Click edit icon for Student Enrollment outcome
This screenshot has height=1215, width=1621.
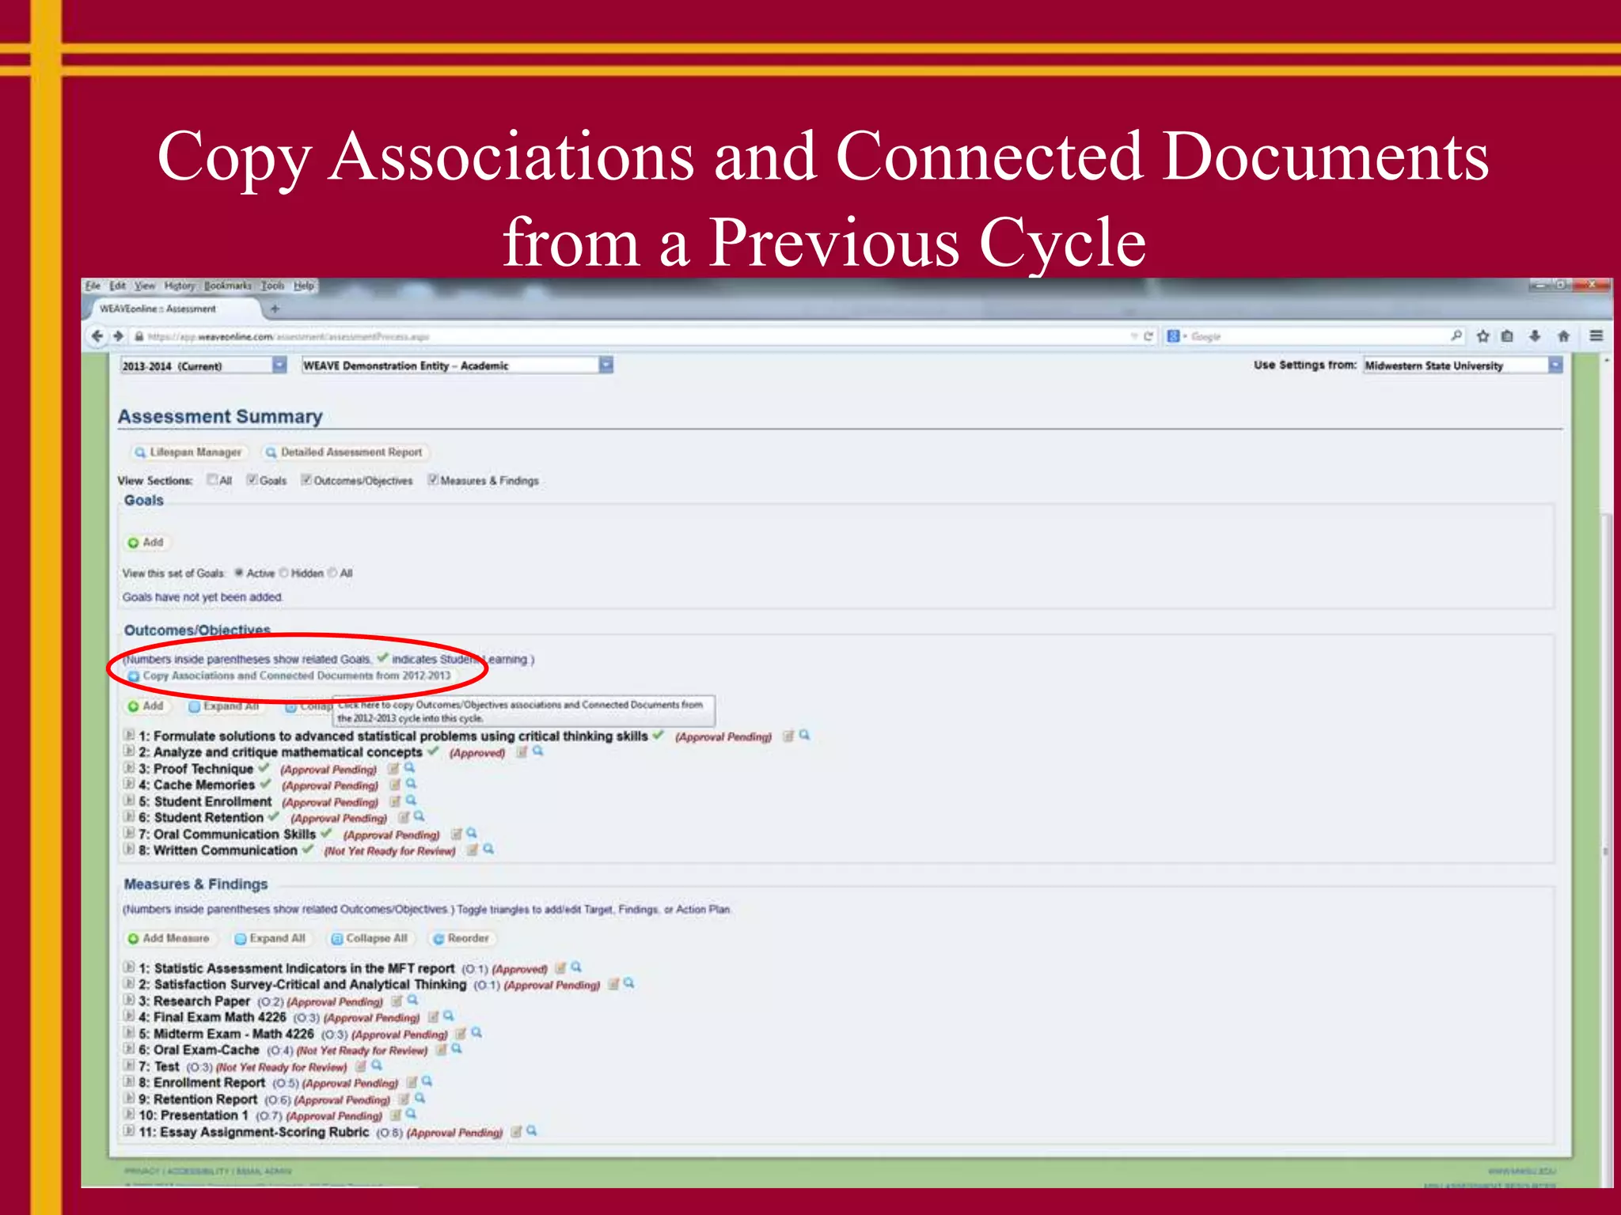[x=395, y=801]
